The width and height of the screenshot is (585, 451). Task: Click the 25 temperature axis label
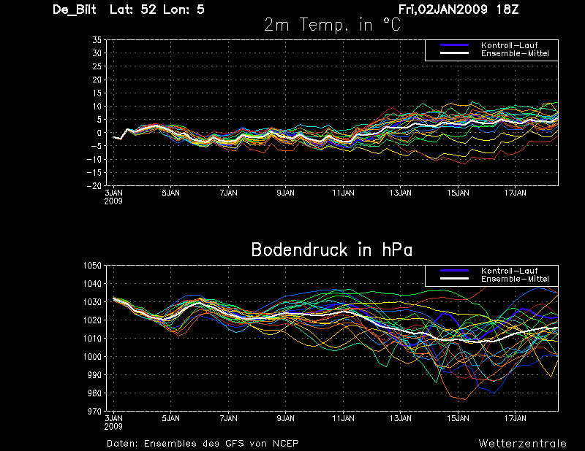97,66
